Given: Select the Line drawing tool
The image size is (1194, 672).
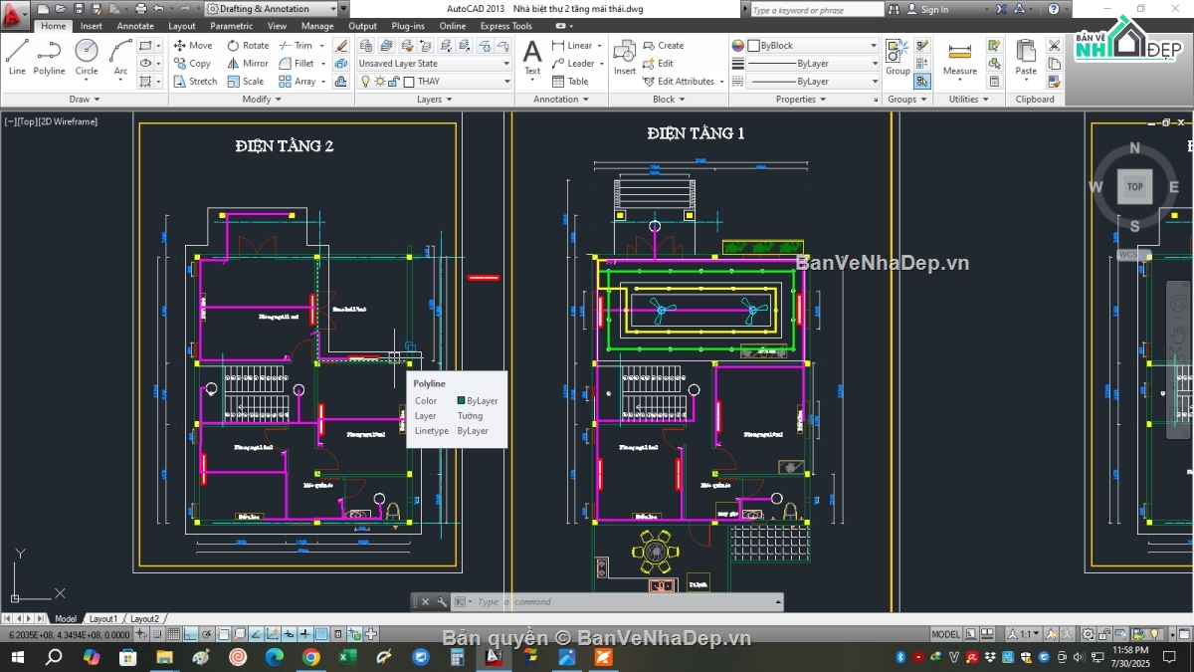Looking at the screenshot, I should [x=17, y=57].
